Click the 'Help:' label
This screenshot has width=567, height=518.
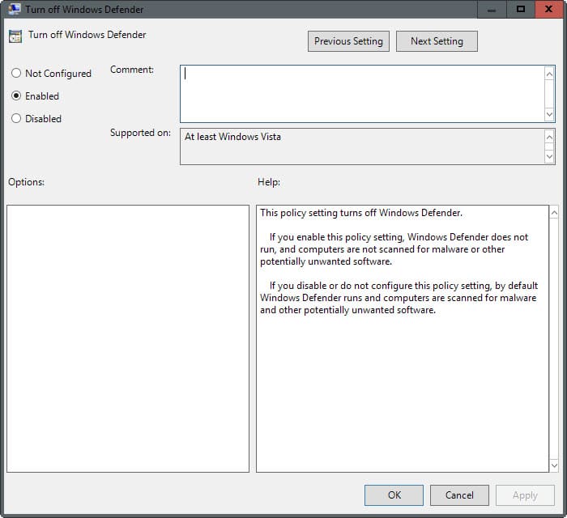coord(269,182)
